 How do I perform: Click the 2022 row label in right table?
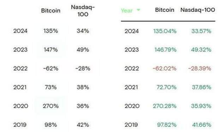132,69
